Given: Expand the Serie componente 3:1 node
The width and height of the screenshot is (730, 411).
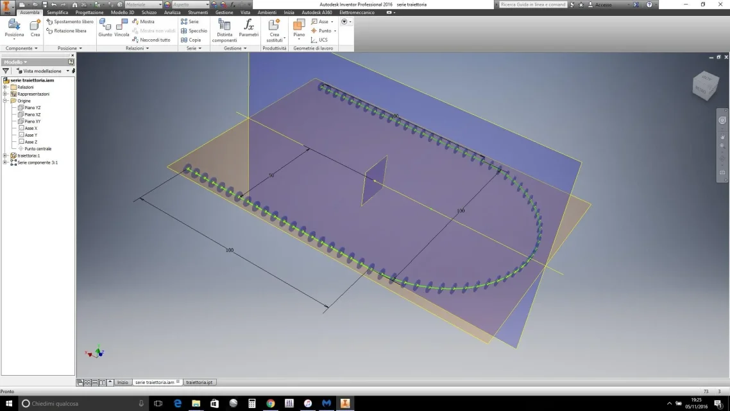Looking at the screenshot, I should [5, 162].
